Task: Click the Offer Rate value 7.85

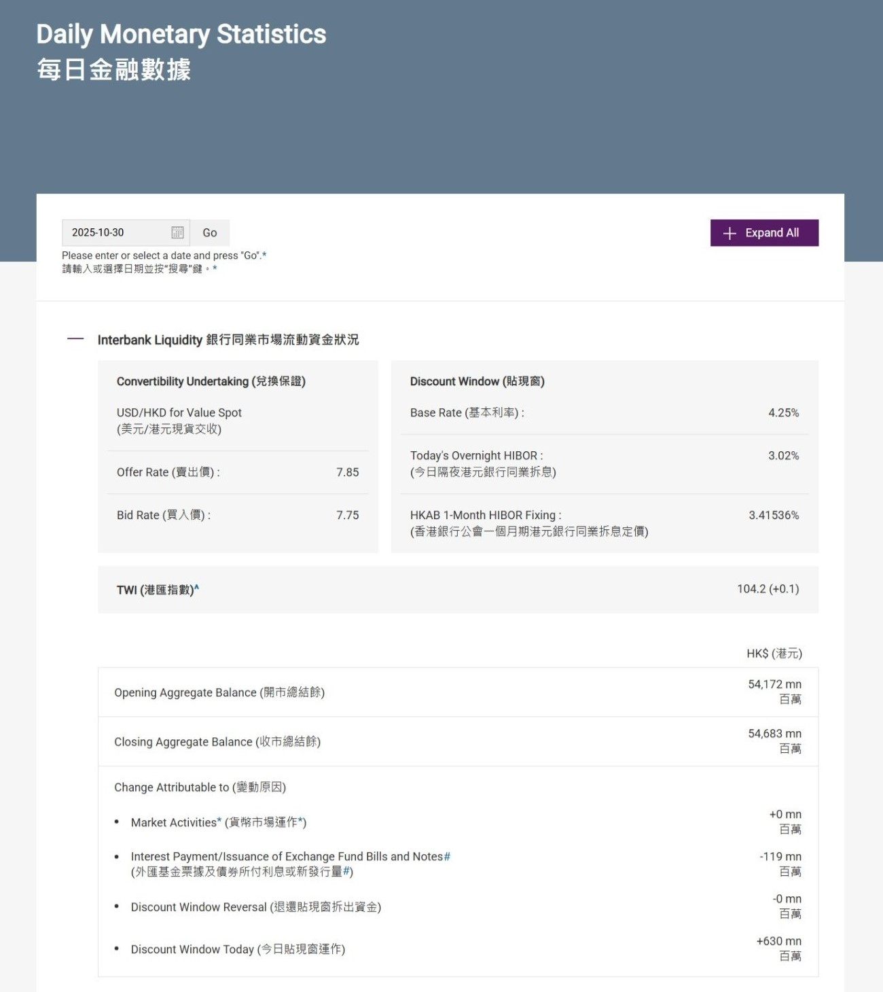Action: [x=347, y=472]
